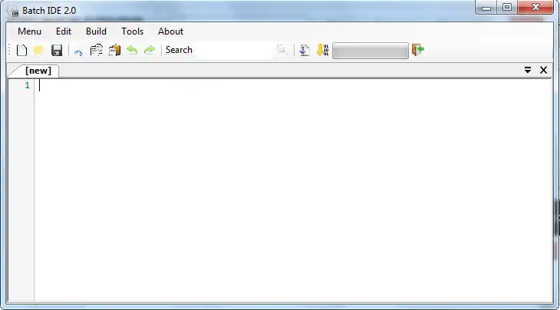Open the Menu menu

[30, 31]
